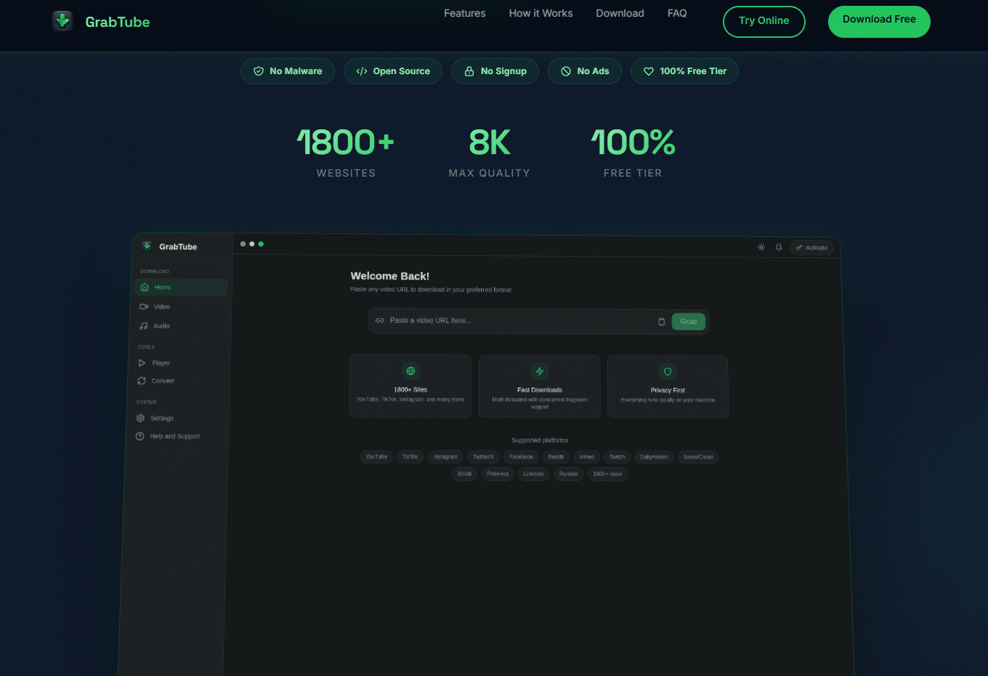Go to How it Works section
The image size is (988, 676).
click(x=540, y=13)
